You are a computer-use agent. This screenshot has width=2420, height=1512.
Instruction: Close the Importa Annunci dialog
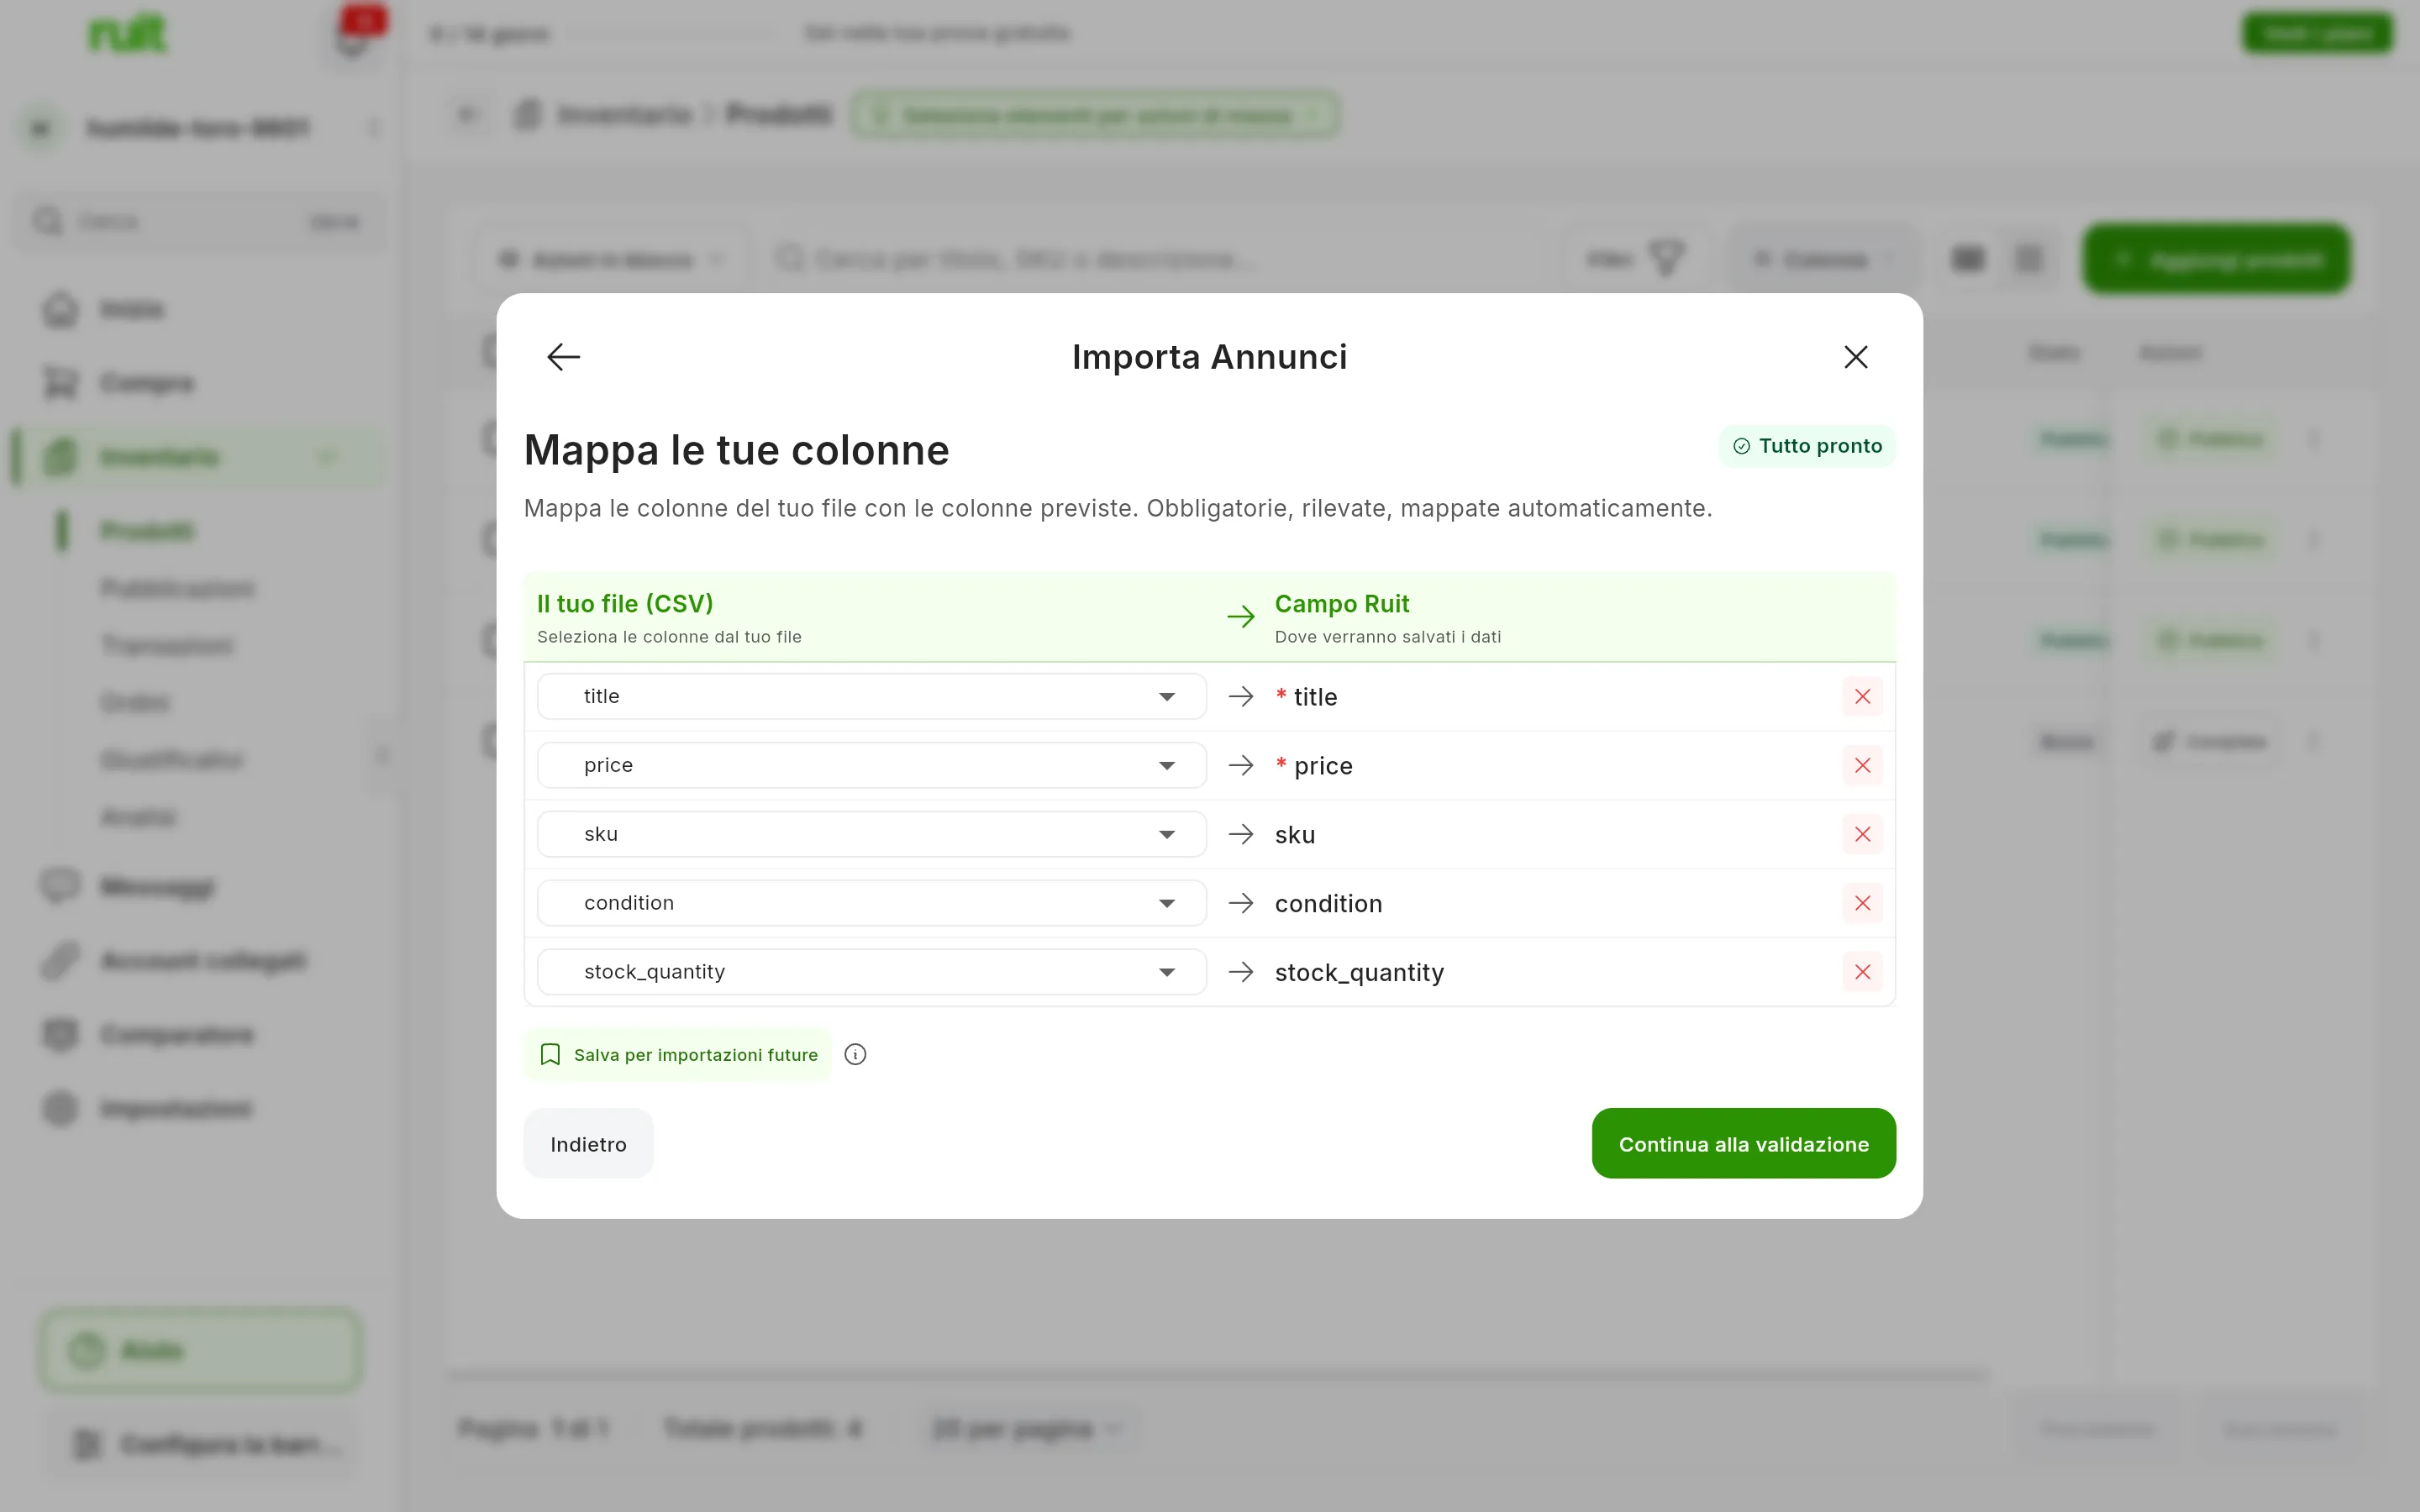pyautogui.click(x=1855, y=357)
